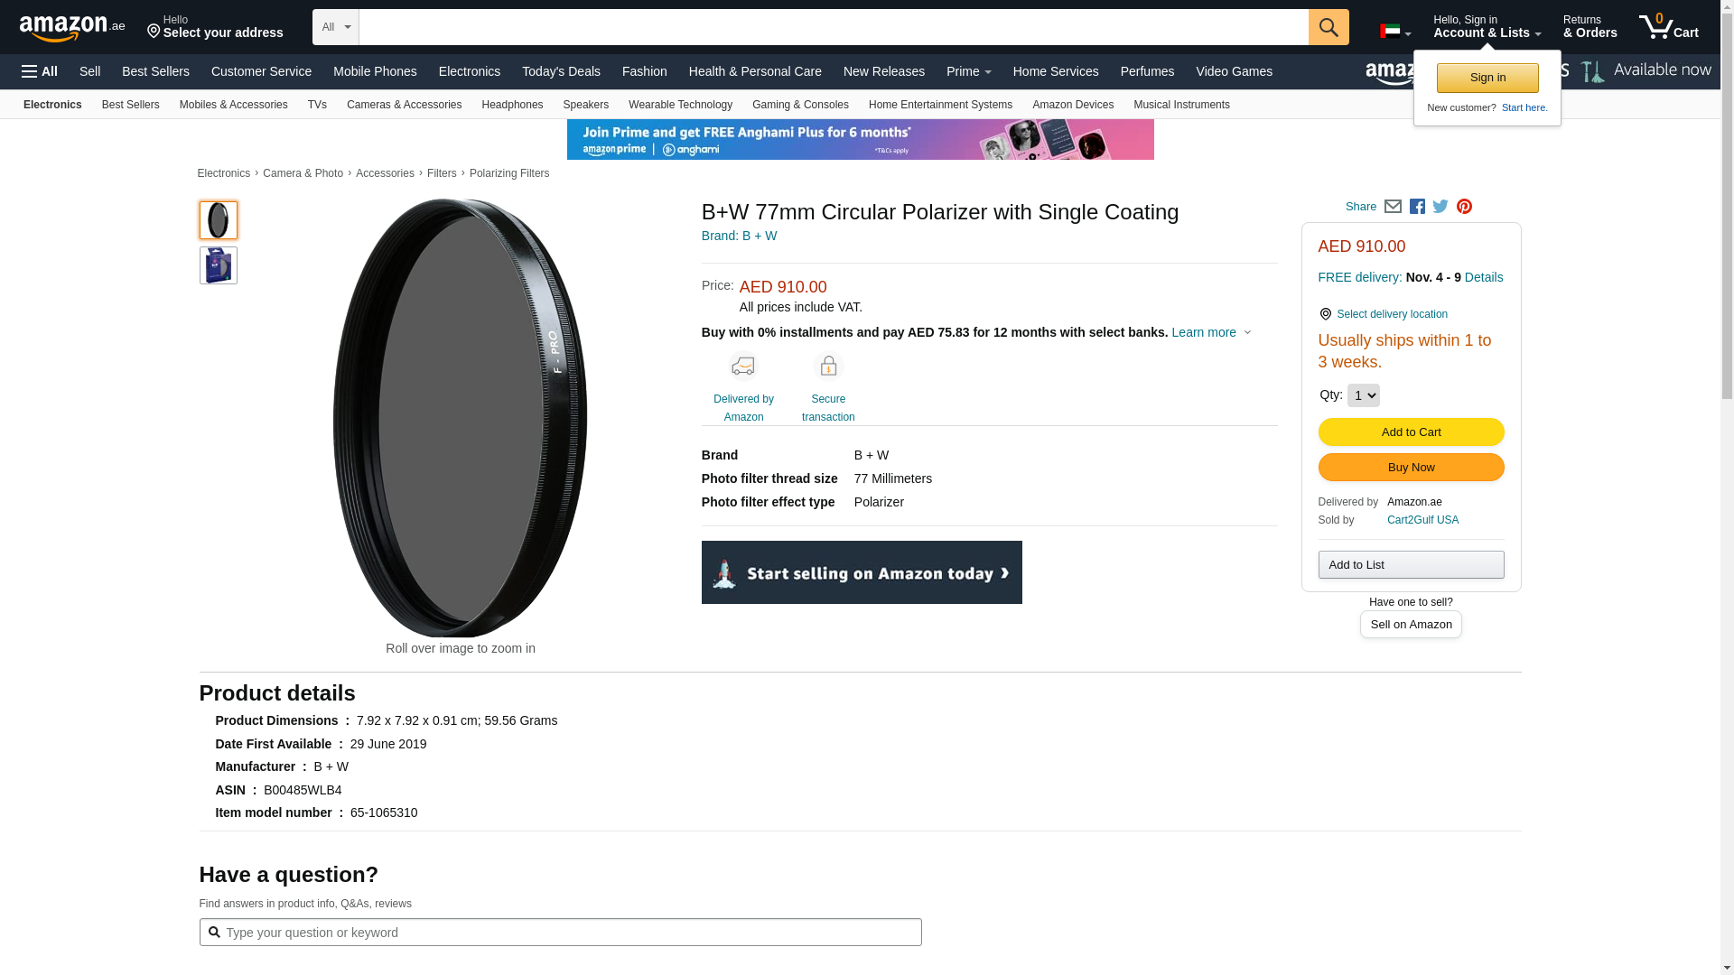Share product on Facebook
Viewport: 1734px width, 975px height.
tap(1417, 207)
